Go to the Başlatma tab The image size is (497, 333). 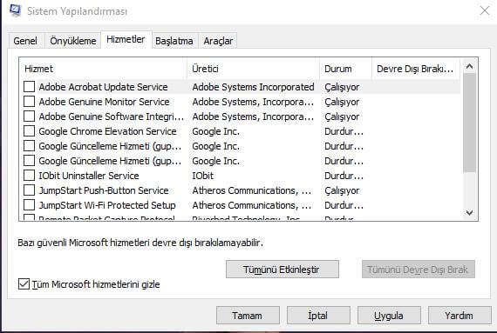pos(174,41)
